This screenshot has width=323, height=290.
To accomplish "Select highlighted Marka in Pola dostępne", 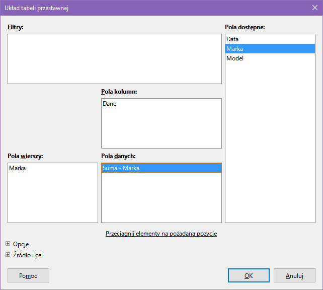I will 235,49.
